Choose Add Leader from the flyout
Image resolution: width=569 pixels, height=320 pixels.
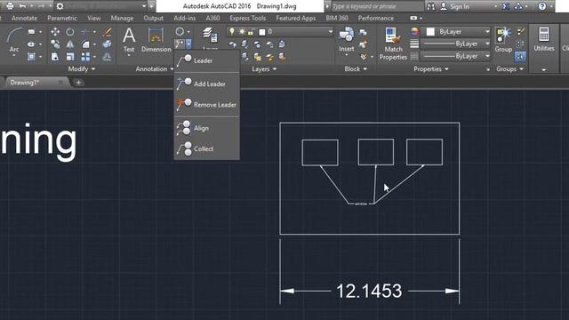coord(206,84)
